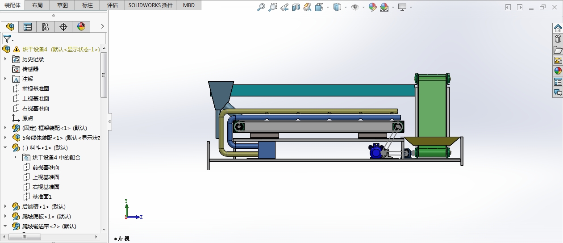Viewport: 563px width, 243px height.
Task: Switch to the PropertyManager tab icon
Action: coord(28,27)
